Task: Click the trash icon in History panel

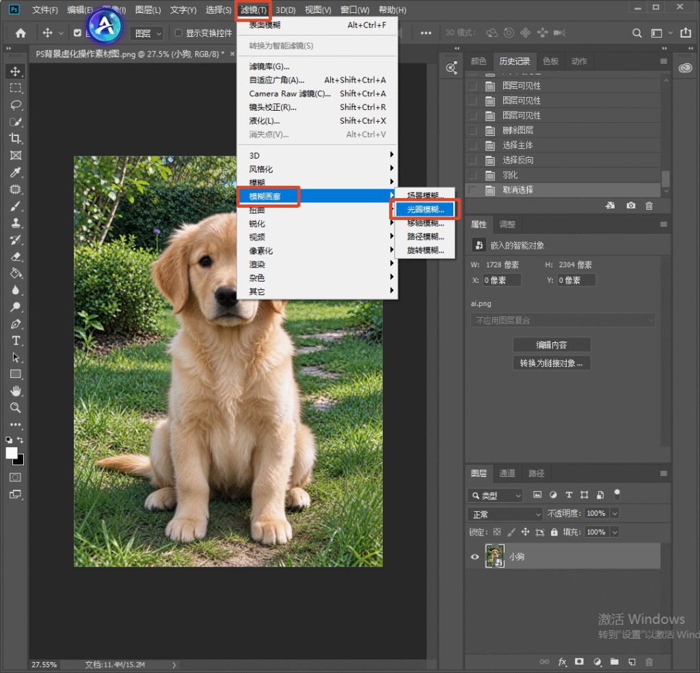Action: pos(649,206)
